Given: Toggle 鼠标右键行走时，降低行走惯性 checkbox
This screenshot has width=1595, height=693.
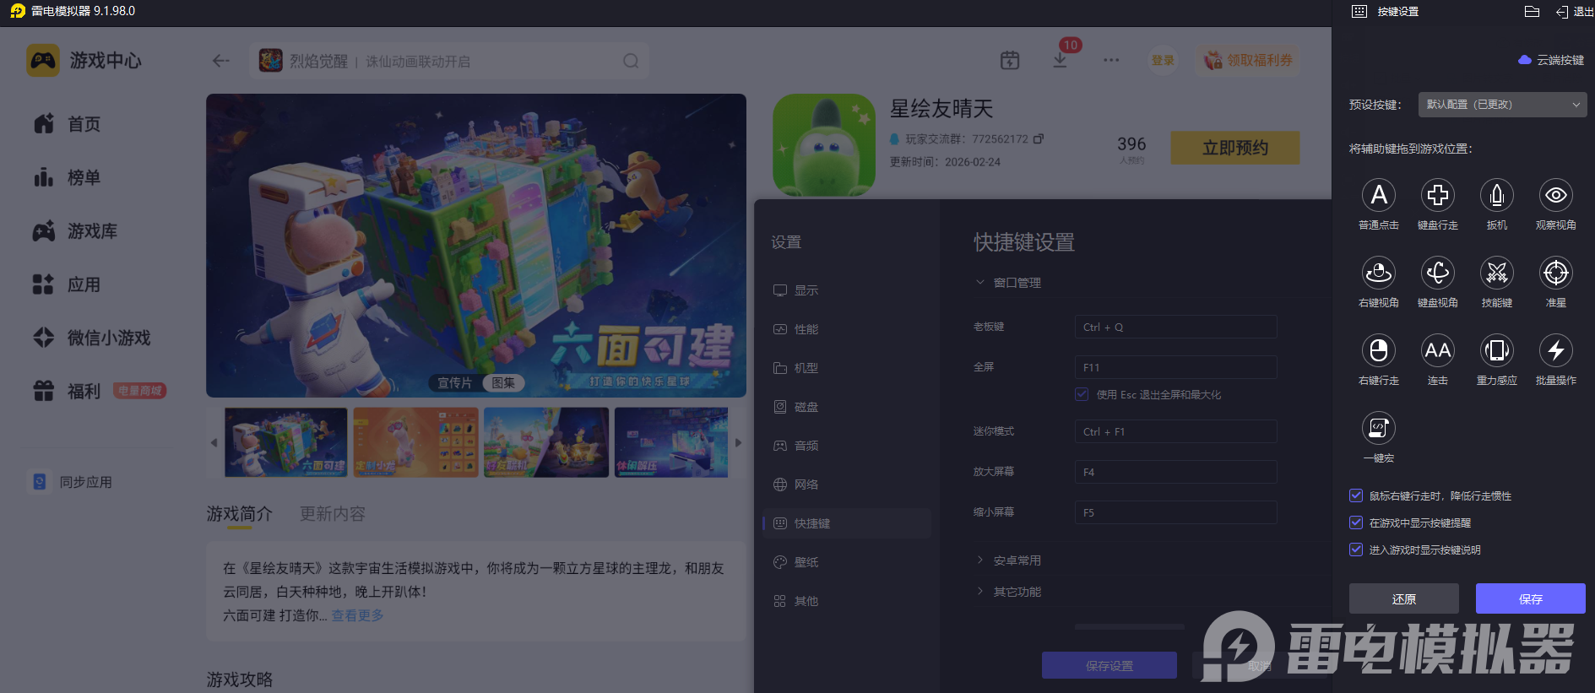Looking at the screenshot, I should pos(1356,495).
